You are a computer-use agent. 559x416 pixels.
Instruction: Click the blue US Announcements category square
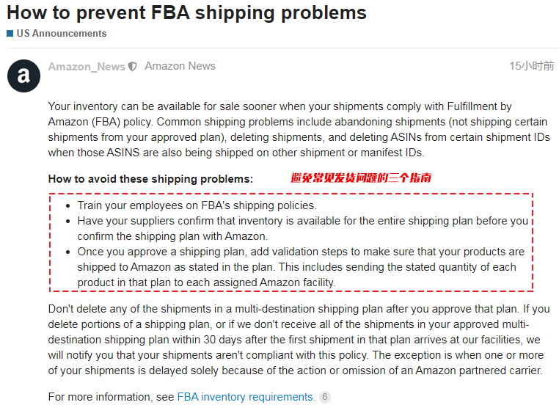[10, 34]
